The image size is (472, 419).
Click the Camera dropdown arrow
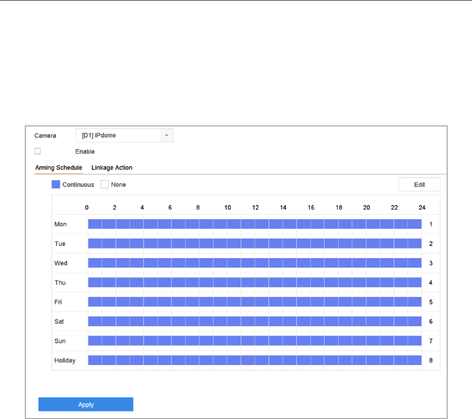tap(166, 136)
